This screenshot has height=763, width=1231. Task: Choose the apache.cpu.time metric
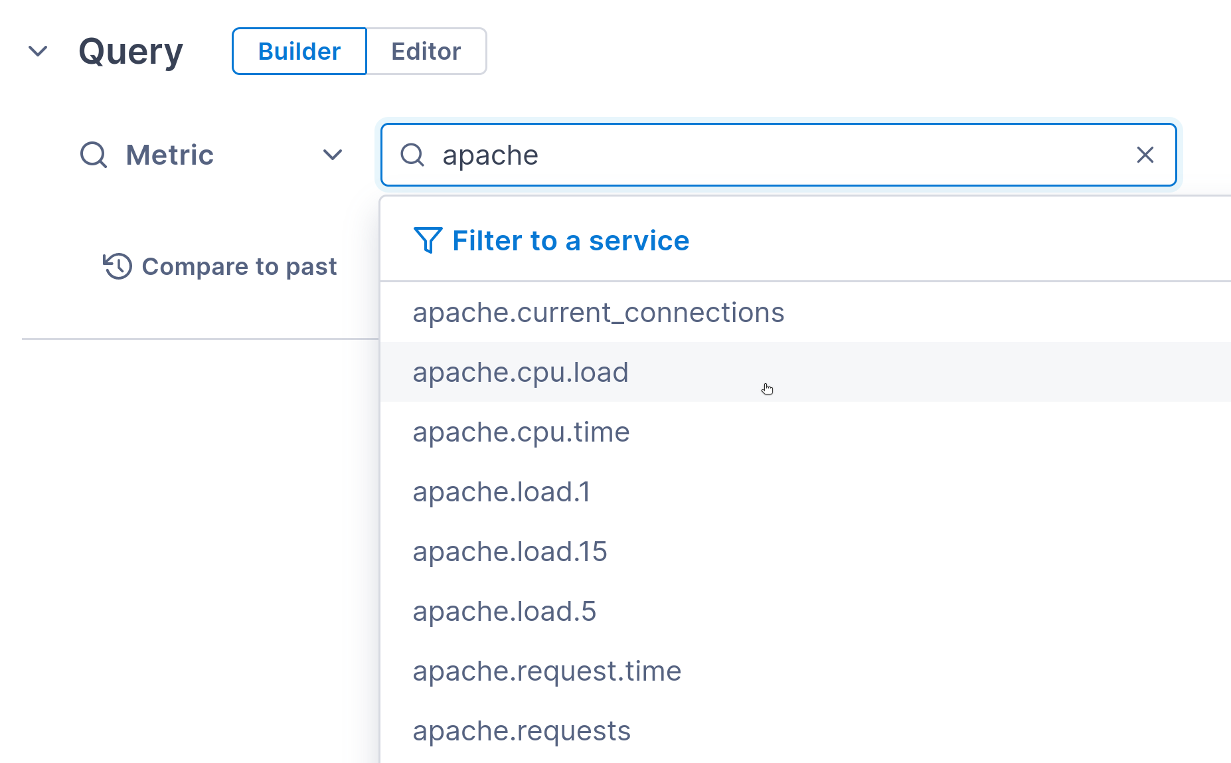pyautogui.click(x=521, y=432)
